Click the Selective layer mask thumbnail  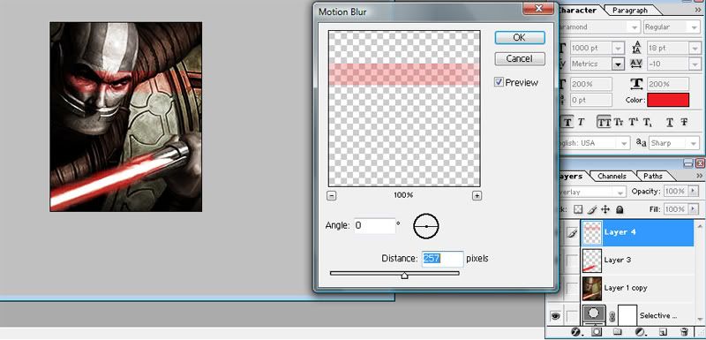(627, 315)
